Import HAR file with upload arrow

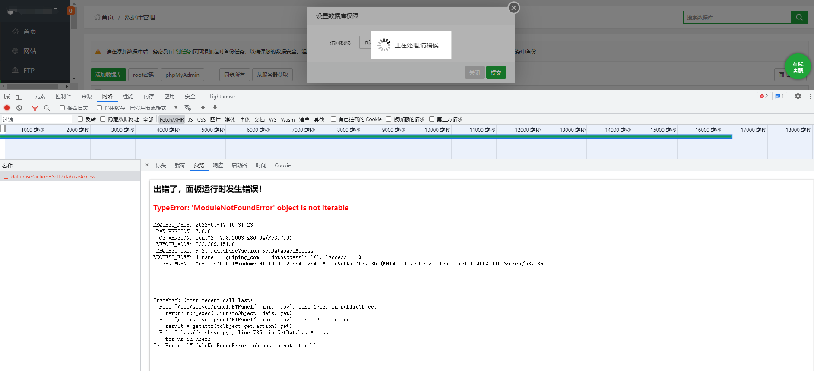coord(203,108)
